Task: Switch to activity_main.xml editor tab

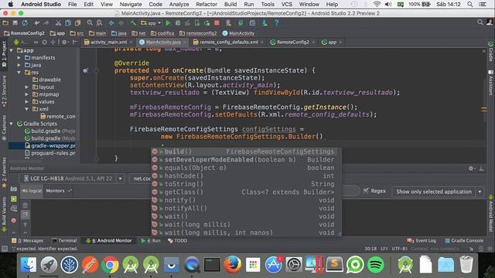Action: click(x=108, y=42)
